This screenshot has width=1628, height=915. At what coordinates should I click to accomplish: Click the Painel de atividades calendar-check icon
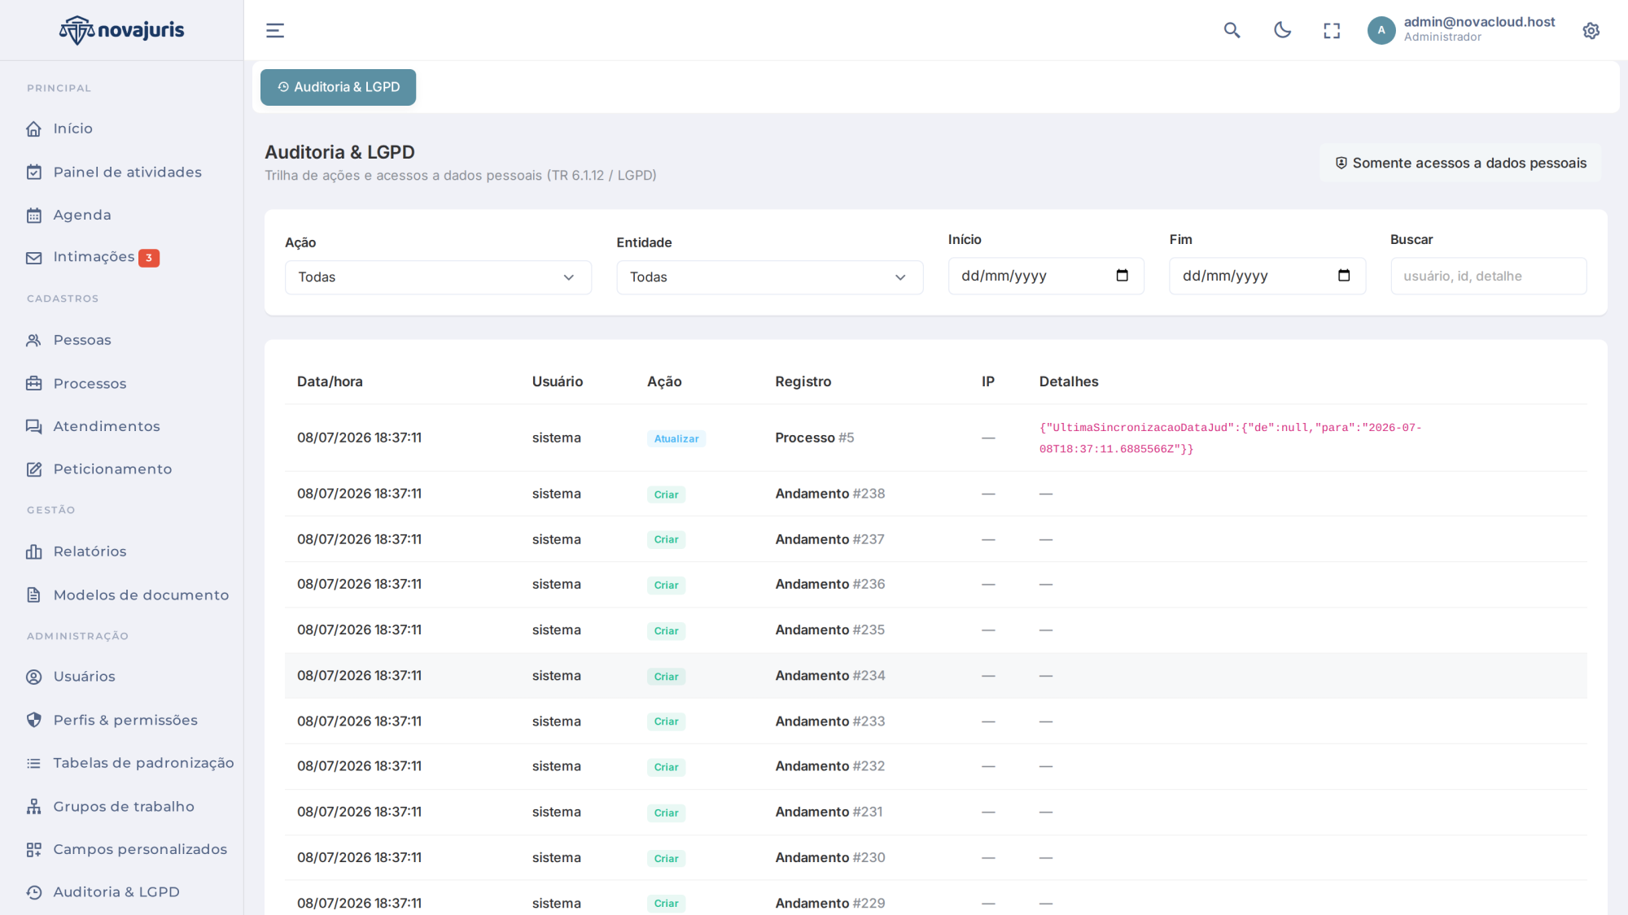(33, 172)
